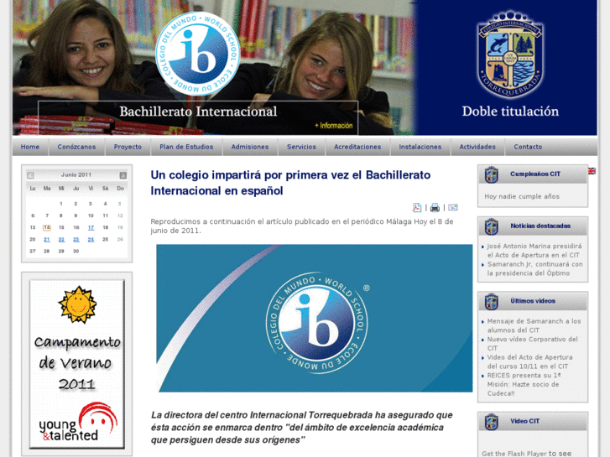Open 'REICES presenta su 1ª Misión' link
This screenshot has width=610, height=457.
click(524, 384)
